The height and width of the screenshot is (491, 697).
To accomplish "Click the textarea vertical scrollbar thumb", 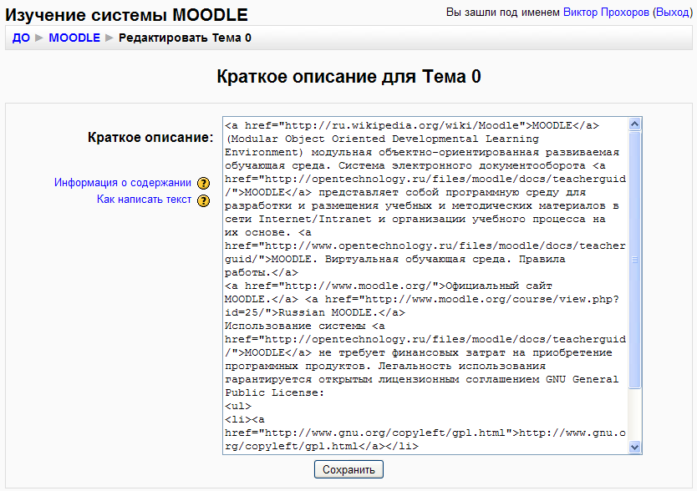I will 635,260.
